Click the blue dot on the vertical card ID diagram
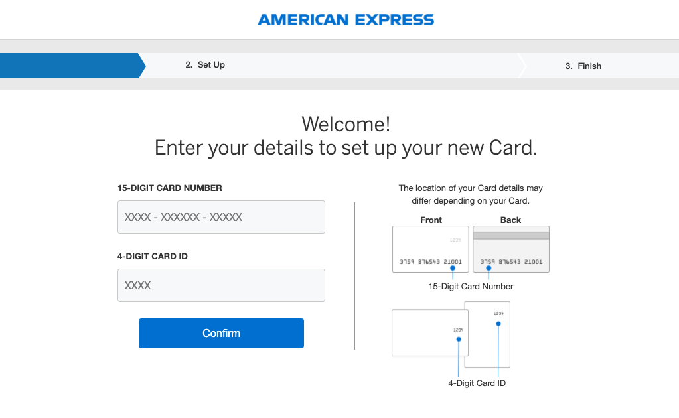This screenshot has height=418, width=679. pos(498,323)
